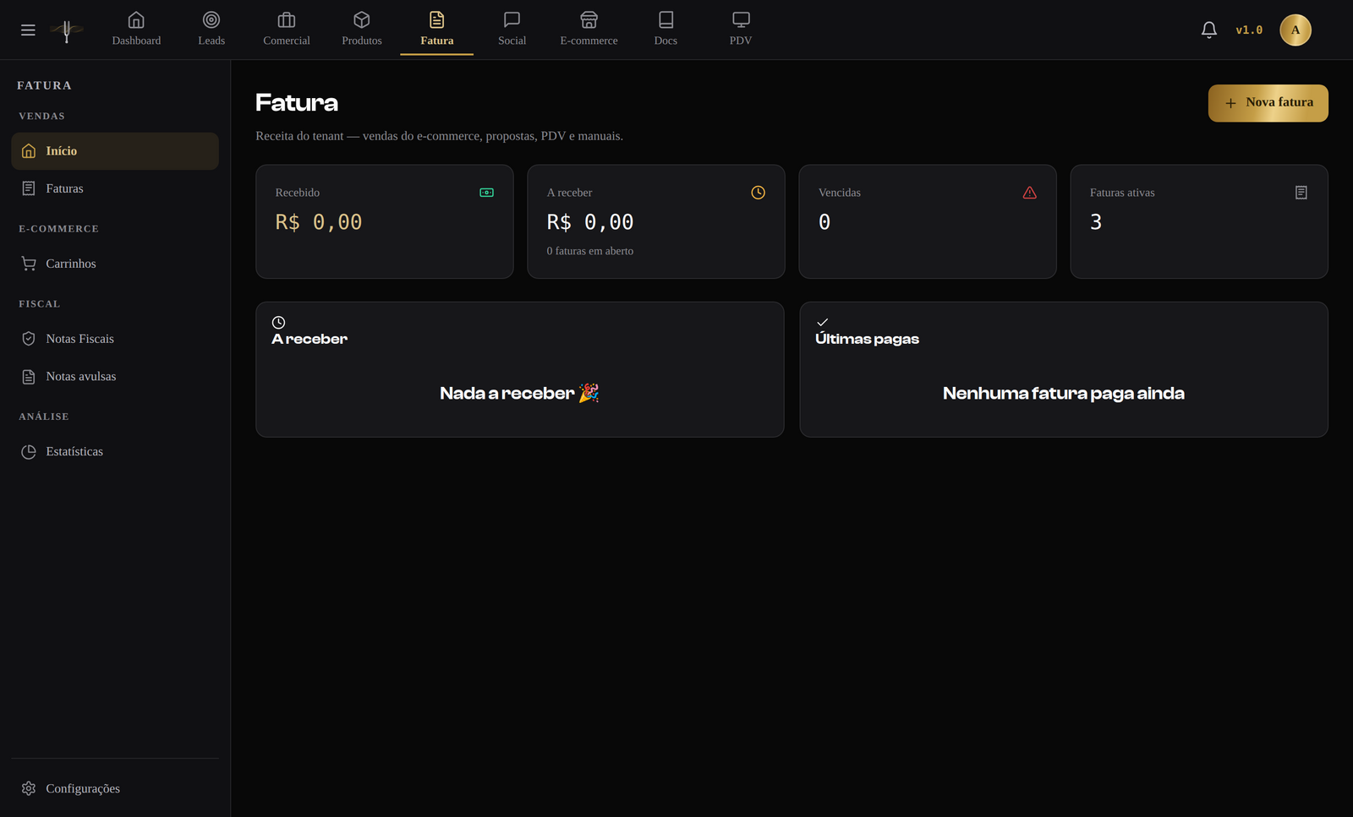Click 'Receita do tenant' description text

click(440, 136)
